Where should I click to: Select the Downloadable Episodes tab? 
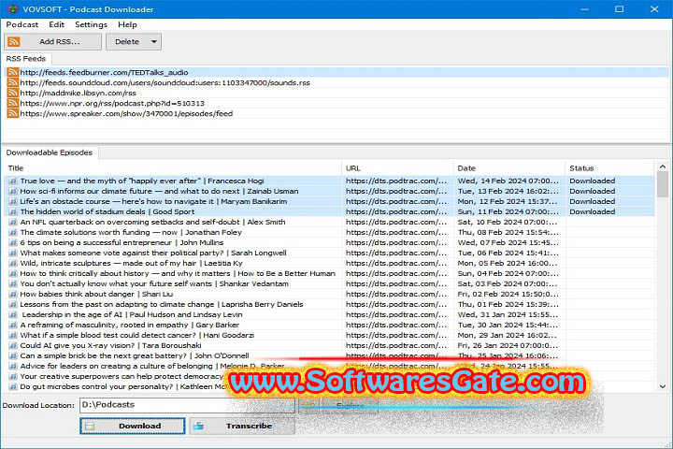[50, 152]
